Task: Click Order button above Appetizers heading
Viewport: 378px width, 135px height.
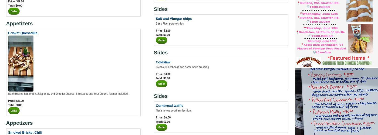Action: pos(14,11)
